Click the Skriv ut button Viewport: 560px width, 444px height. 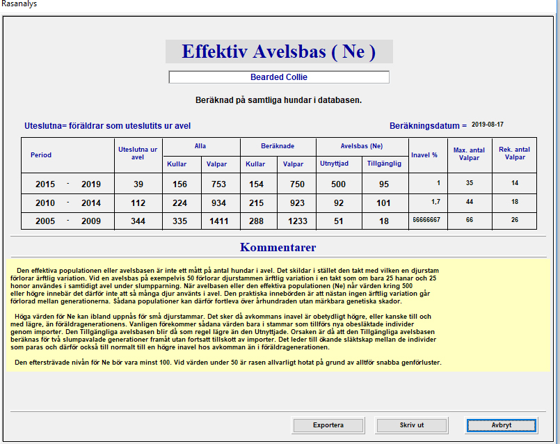pyautogui.click(x=411, y=425)
